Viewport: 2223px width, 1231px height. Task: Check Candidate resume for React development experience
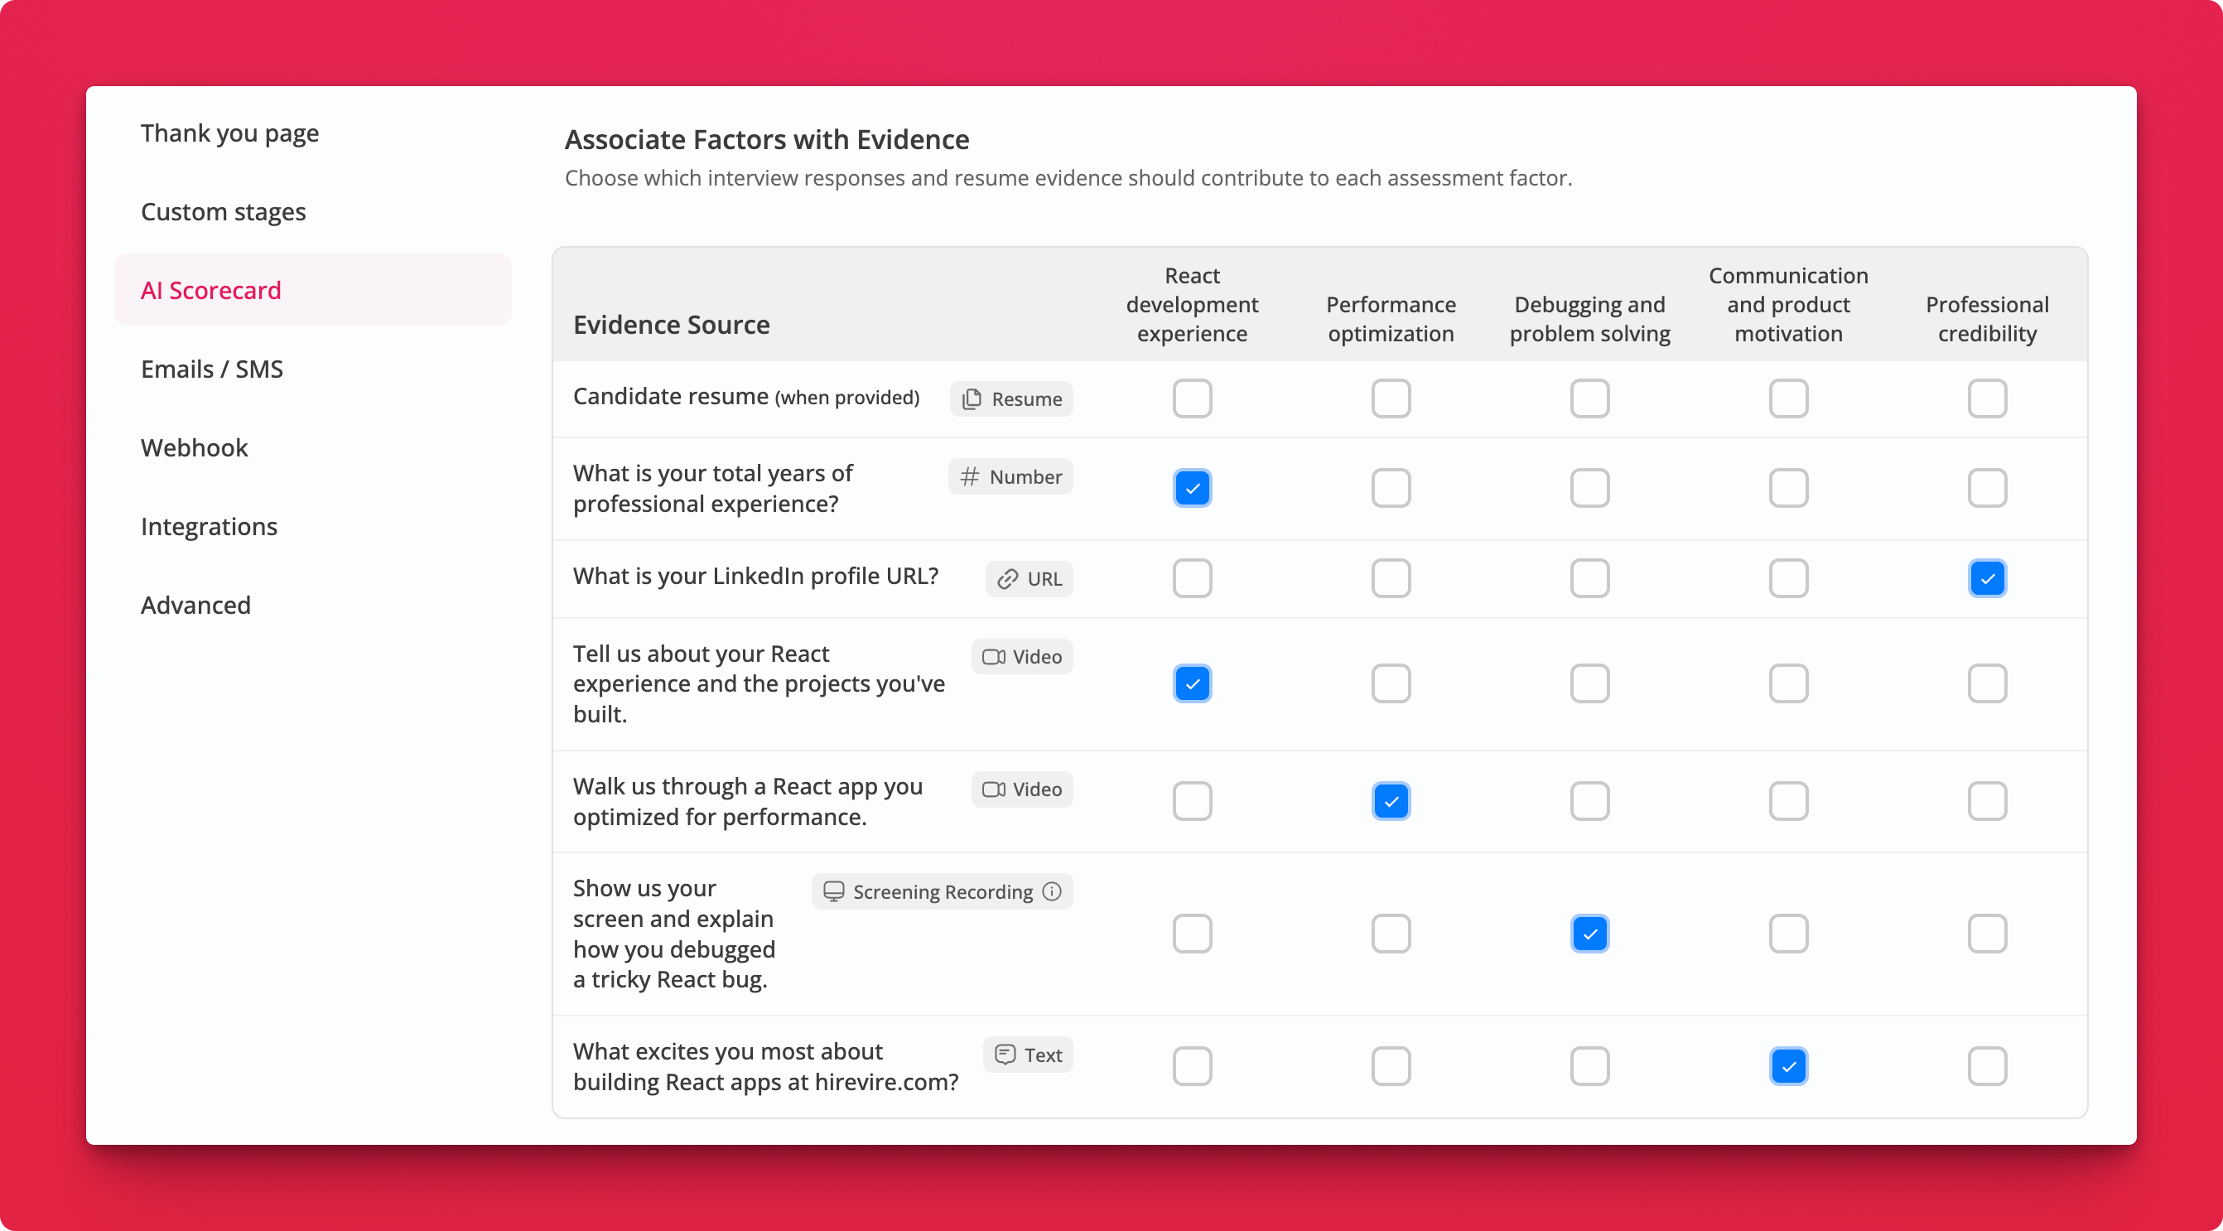click(1192, 398)
